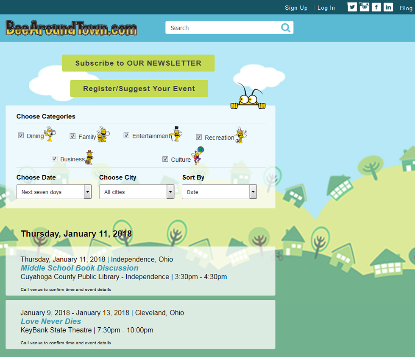The height and width of the screenshot is (357, 415).
Task: Open the Love Never Dies event link
Action: 50,321
